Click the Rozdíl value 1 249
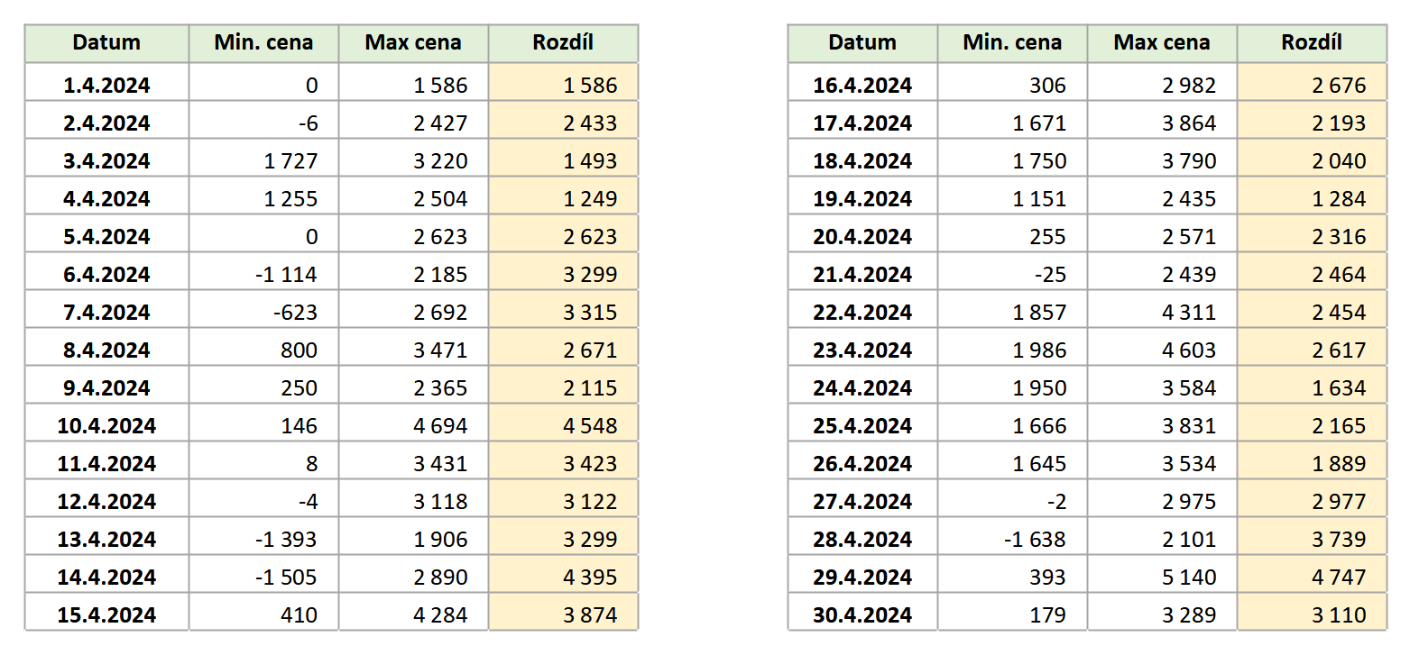1410x655 pixels. click(590, 199)
